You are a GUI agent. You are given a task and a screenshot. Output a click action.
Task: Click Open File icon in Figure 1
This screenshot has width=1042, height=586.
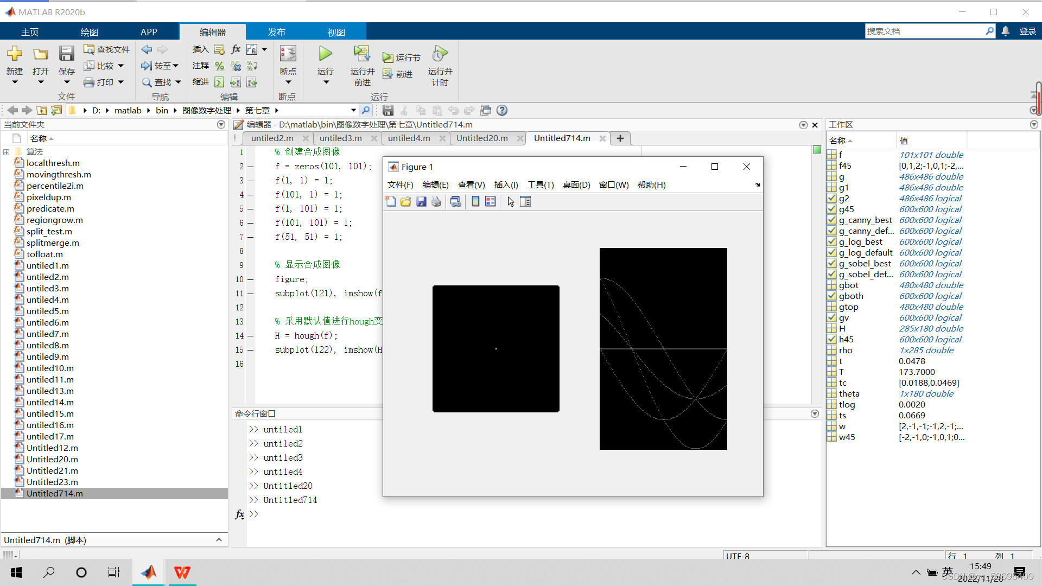tap(406, 202)
